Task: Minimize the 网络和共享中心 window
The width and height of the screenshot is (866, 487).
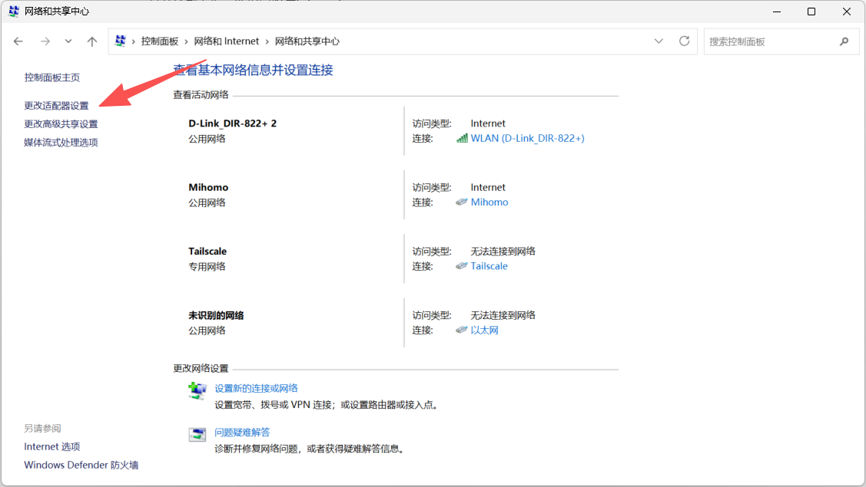Action: tap(777, 12)
